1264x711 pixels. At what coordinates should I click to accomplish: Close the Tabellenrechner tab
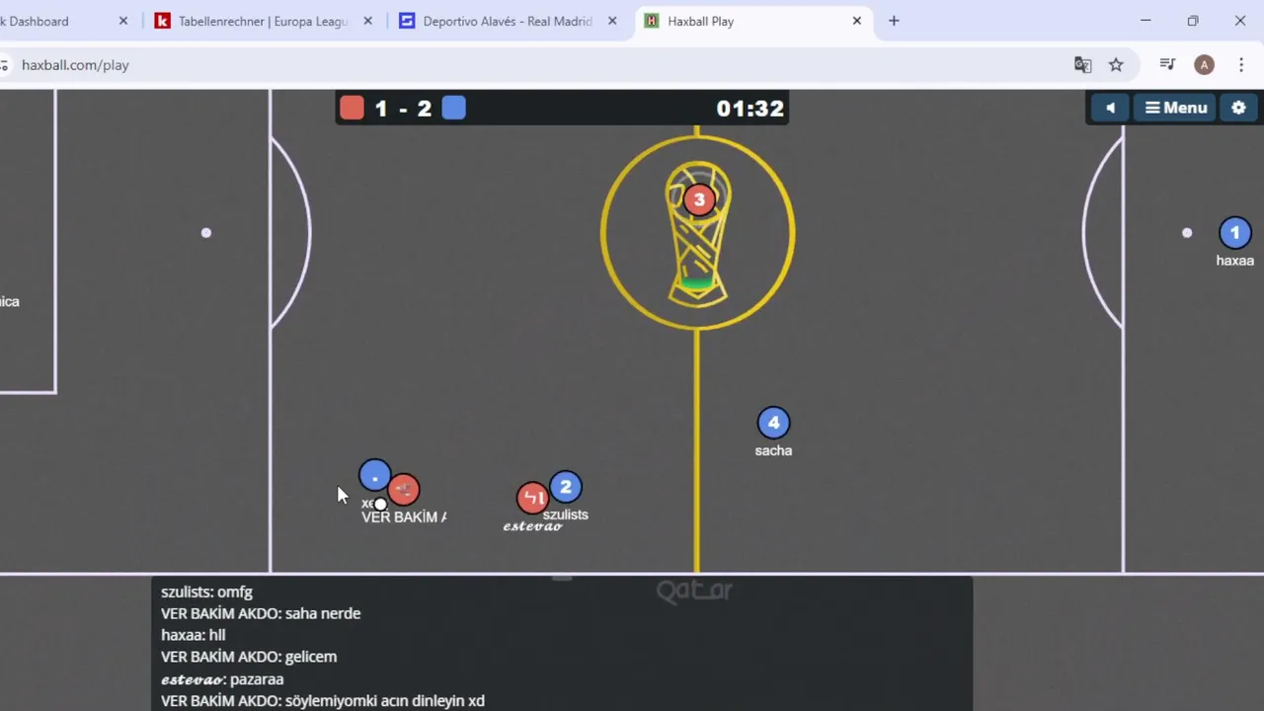coord(368,21)
